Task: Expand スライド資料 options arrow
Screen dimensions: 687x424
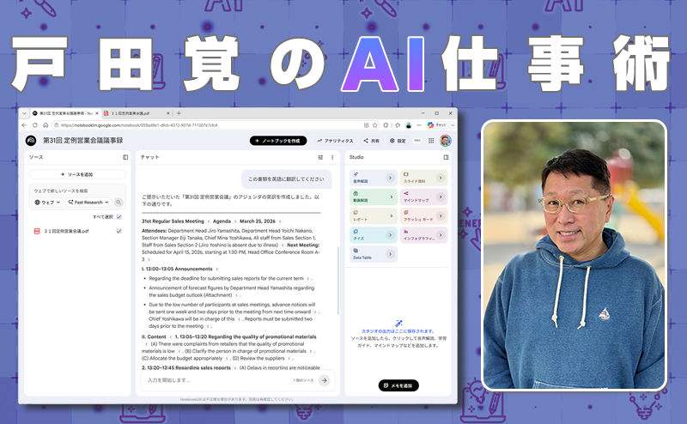Action: 441,178
